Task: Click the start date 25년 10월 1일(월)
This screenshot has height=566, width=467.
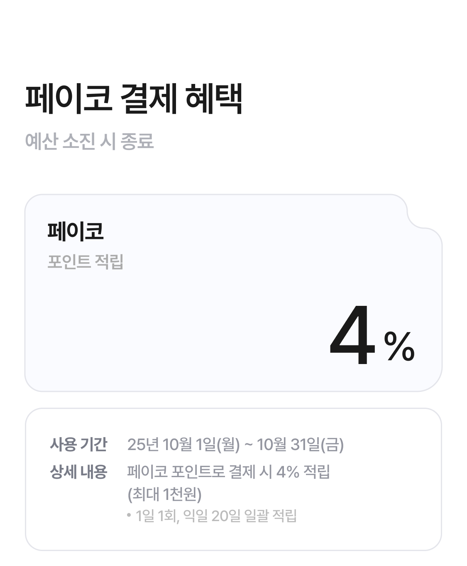Action: coord(183,445)
